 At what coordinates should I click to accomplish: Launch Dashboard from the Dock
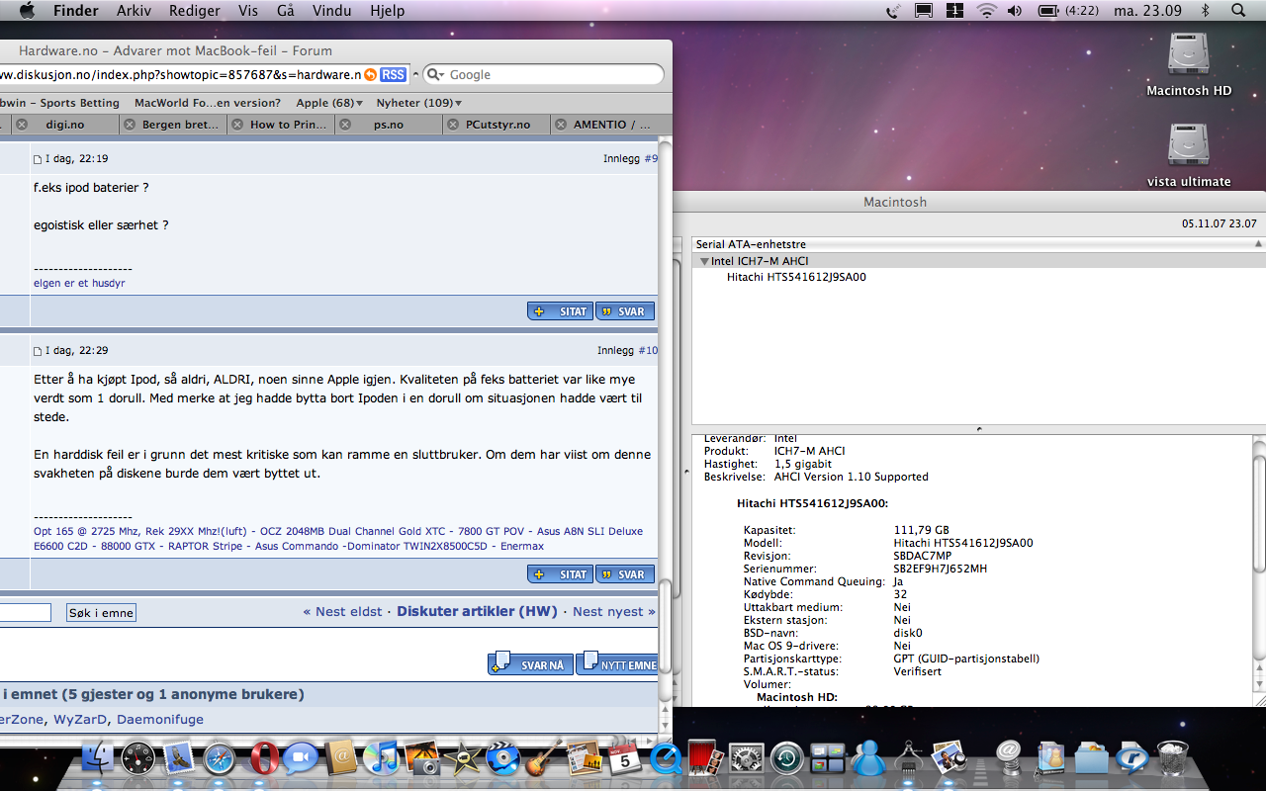coord(137,759)
